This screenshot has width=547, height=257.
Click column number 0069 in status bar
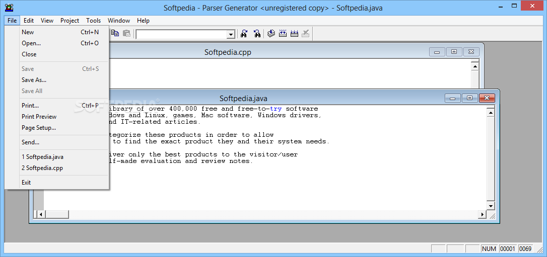pyautogui.click(x=525, y=248)
